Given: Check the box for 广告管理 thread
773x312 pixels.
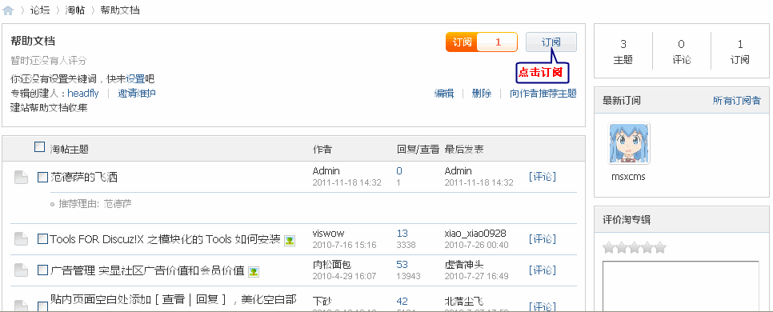Looking at the screenshot, I should coord(43,270).
